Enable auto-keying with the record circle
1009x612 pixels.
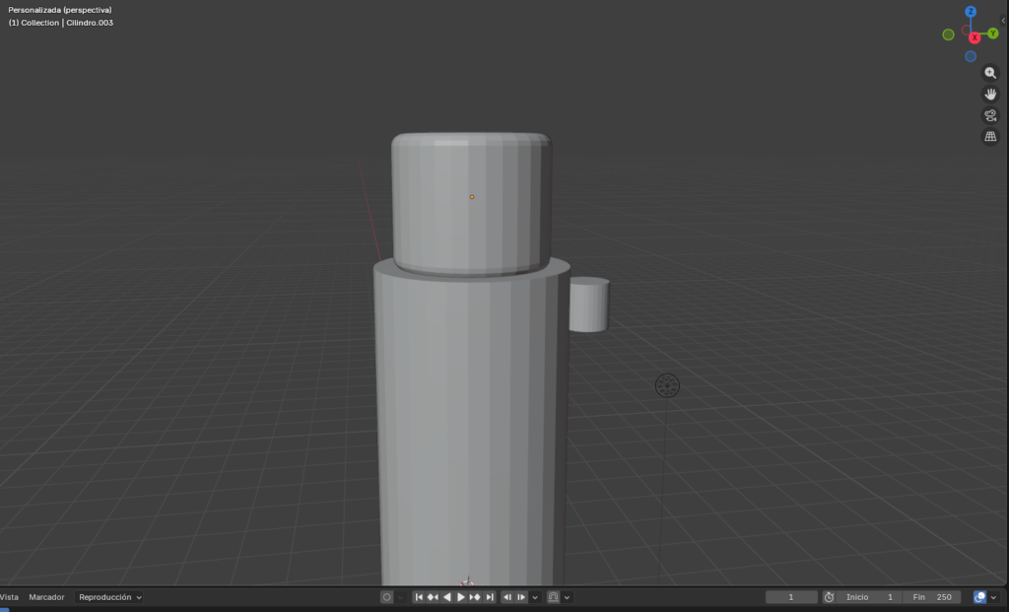386,596
